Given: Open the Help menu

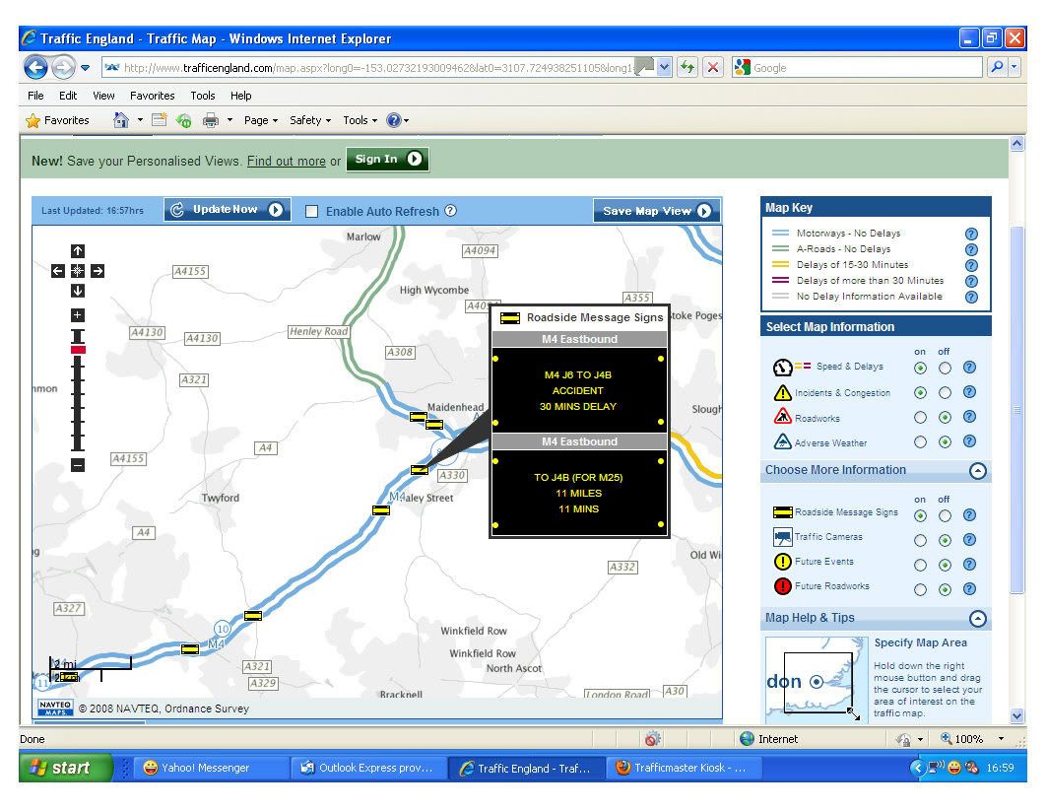Looking at the screenshot, I should coord(241,96).
